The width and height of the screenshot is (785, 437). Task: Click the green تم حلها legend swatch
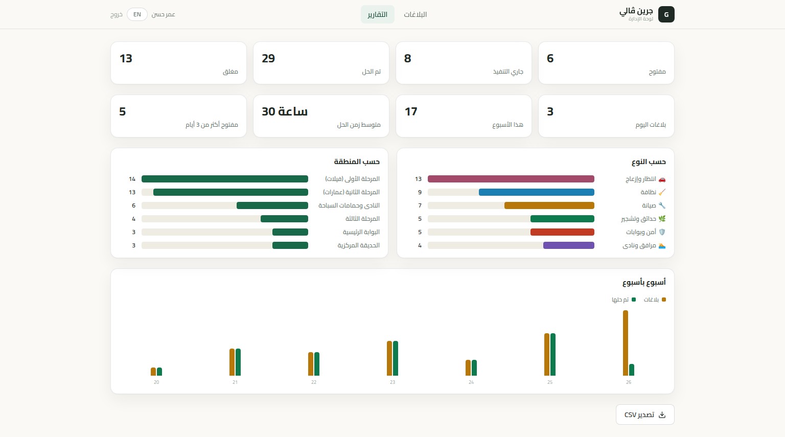634,300
